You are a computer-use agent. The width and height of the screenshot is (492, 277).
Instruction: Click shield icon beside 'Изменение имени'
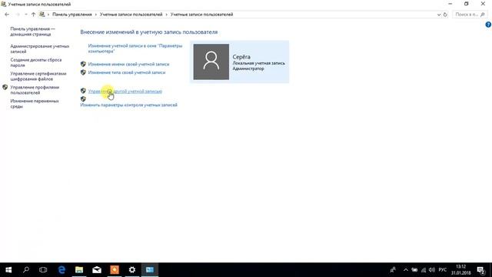coord(83,64)
